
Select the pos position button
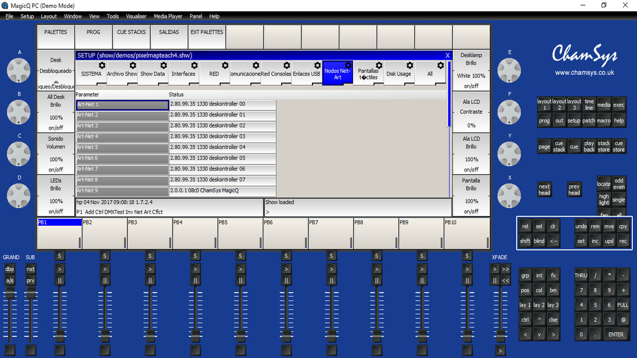pos(525,290)
